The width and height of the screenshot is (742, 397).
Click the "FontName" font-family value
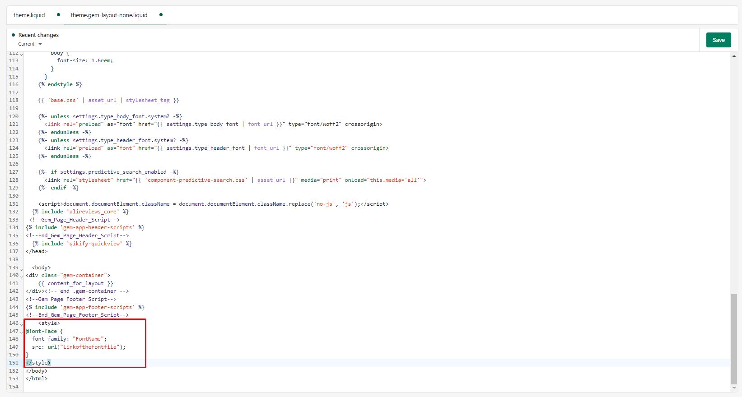click(89, 339)
